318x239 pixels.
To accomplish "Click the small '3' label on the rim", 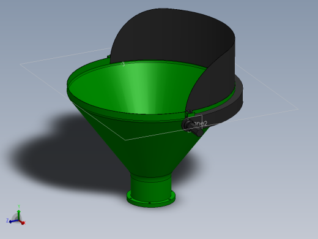I will 123,64.
